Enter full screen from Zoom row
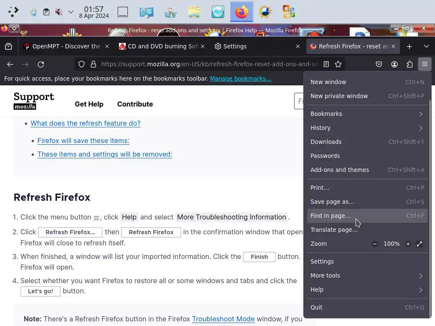 click(419, 244)
